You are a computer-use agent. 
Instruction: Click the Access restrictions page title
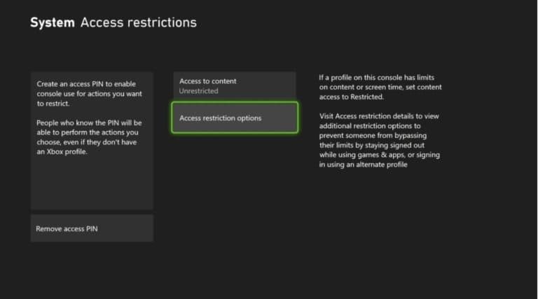[x=138, y=22]
